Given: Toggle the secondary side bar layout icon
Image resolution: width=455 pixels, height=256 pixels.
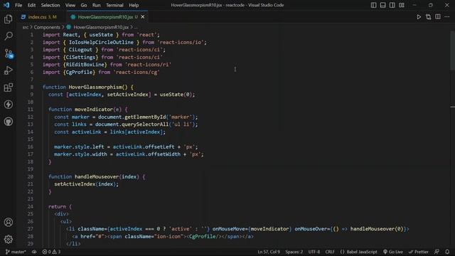Looking at the screenshot, I should click(392, 5).
